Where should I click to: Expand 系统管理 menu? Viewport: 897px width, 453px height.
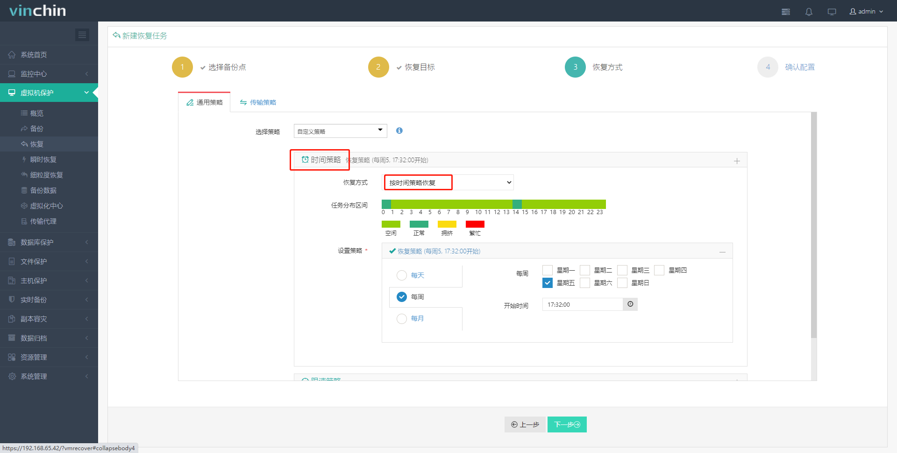coord(49,376)
